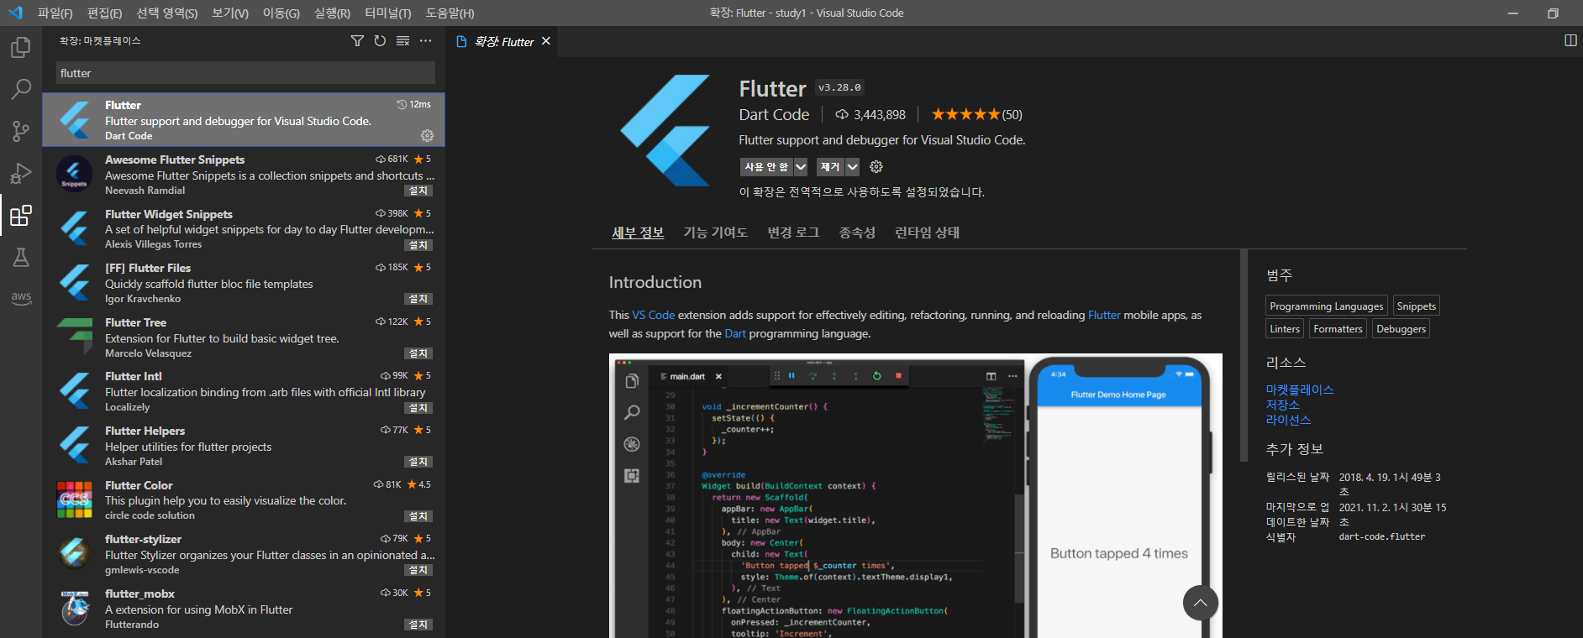Open the 이동(G) menu
This screenshot has width=1583, height=638.
coord(281,13)
